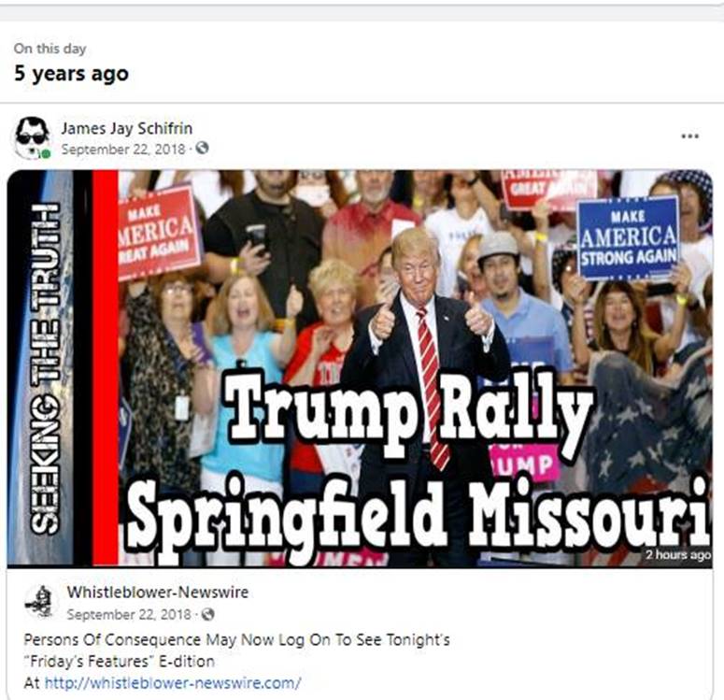Click the 'Seeking The Truth' vertical banner

click(x=45, y=368)
